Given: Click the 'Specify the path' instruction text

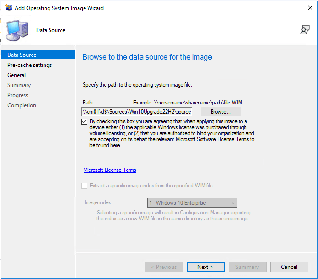Looking at the screenshot, I should point(137,85).
